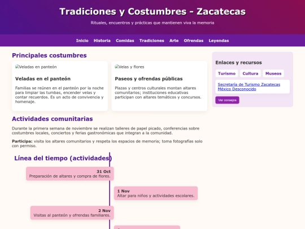Click the broken Veladas en panteón image
The image size is (305, 229).
(x=36, y=67)
